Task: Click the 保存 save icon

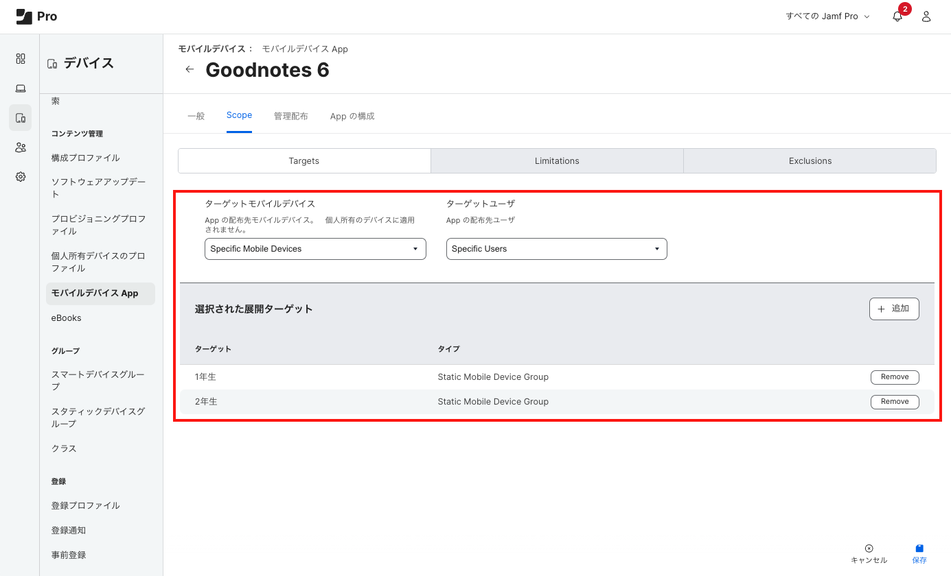Action: click(919, 549)
